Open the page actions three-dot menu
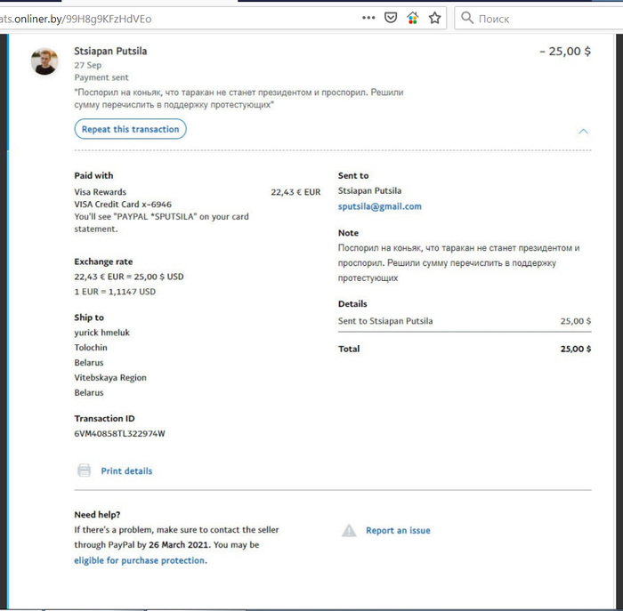Viewport: 623px width, 611px height. pyautogui.click(x=368, y=18)
